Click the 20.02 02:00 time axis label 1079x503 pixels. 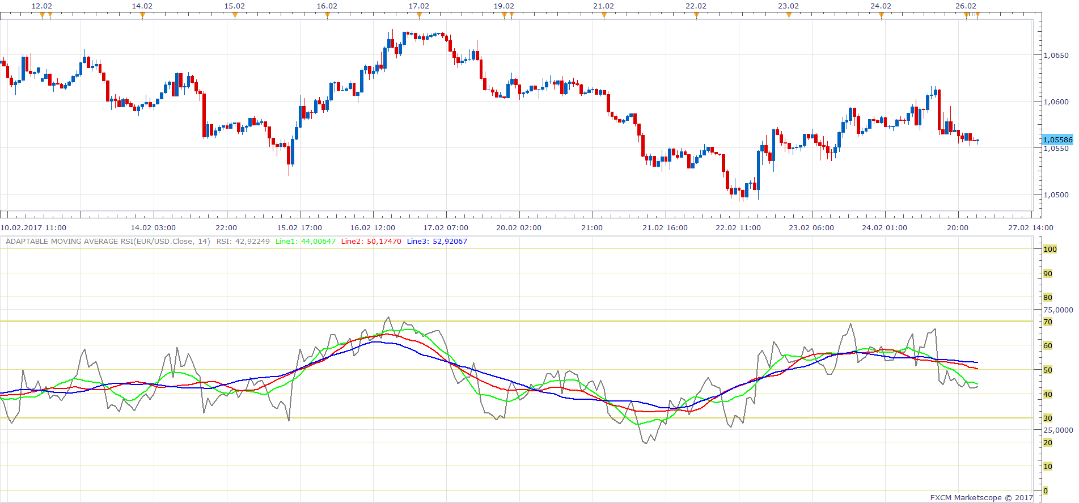point(519,228)
